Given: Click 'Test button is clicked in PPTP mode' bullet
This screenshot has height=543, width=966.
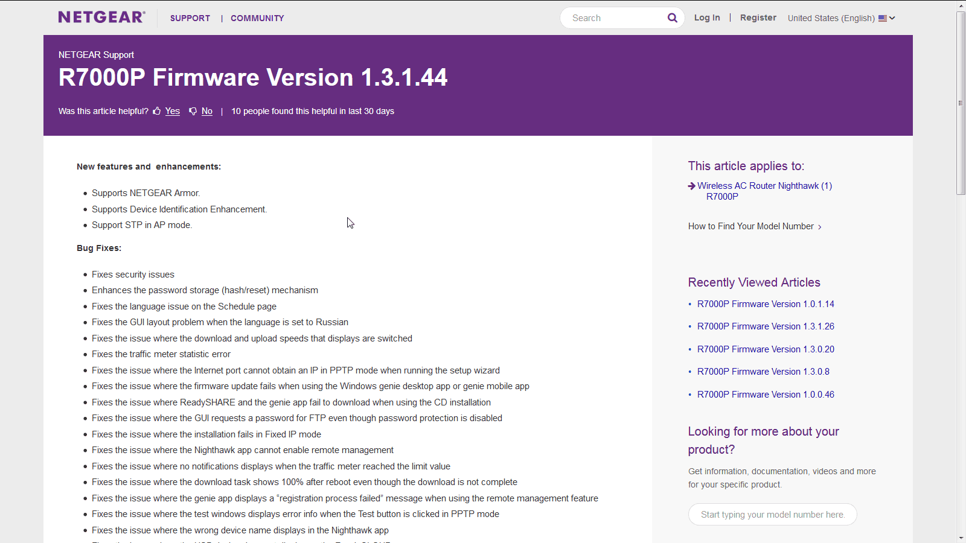Looking at the screenshot, I should click(295, 514).
